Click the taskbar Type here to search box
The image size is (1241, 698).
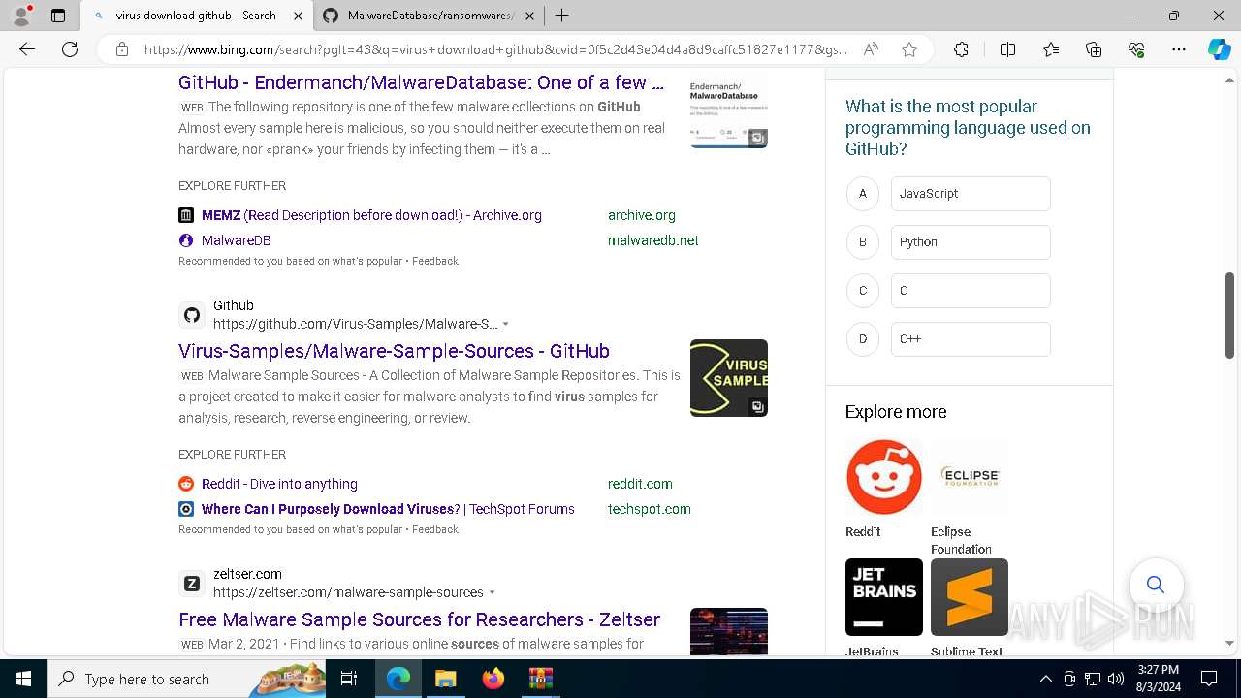(x=186, y=679)
